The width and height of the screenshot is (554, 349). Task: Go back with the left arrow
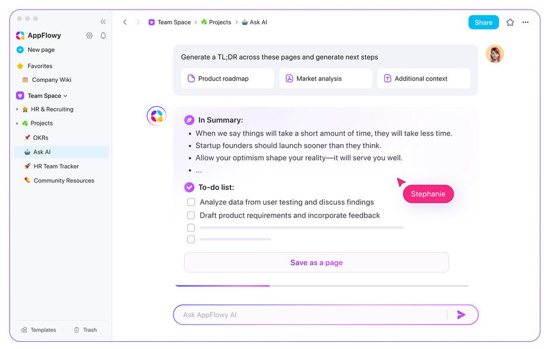pyautogui.click(x=125, y=22)
